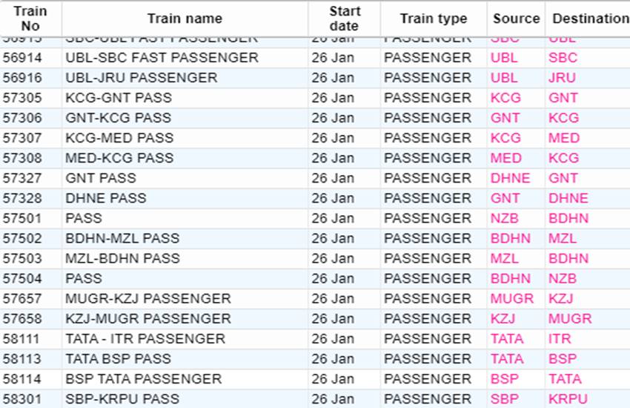Click ITR destination link for train 58111
630x408 pixels.
(560, 338)
